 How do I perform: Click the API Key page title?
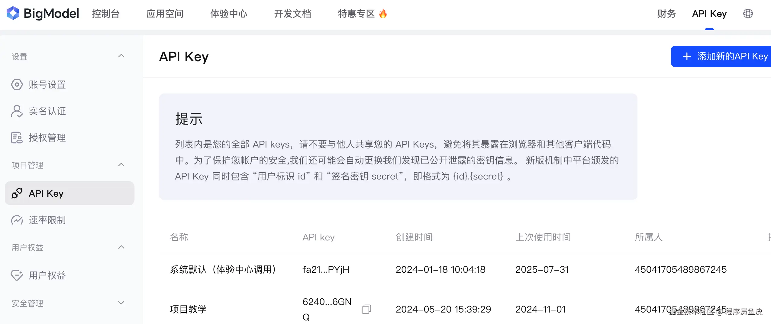coord(184,57)
